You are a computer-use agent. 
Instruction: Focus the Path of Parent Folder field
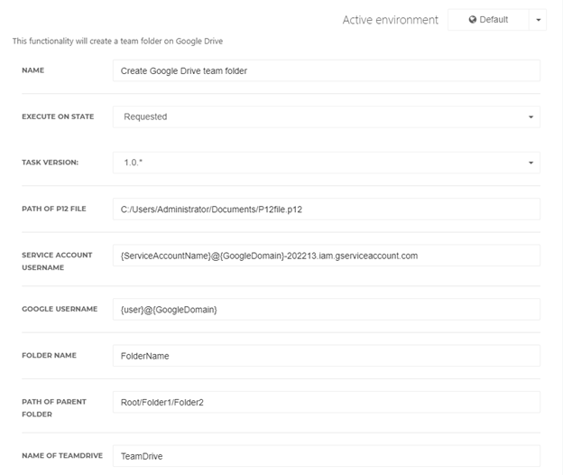(x=327, y=402)
